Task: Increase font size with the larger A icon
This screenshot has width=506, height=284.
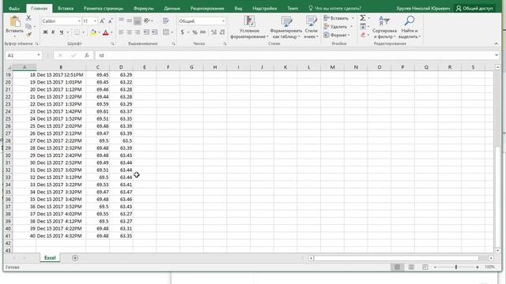Action: [x=102, y=21]
